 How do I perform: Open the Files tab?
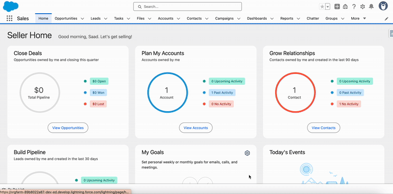[140, 18]
